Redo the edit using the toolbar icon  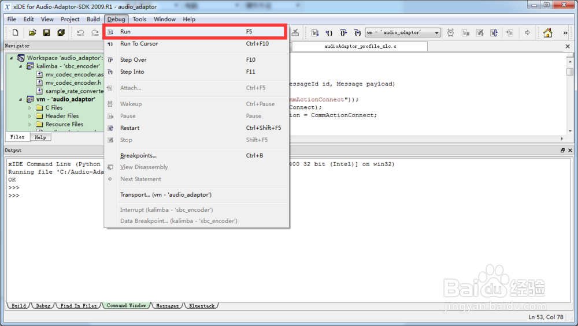tap(95, 33)
